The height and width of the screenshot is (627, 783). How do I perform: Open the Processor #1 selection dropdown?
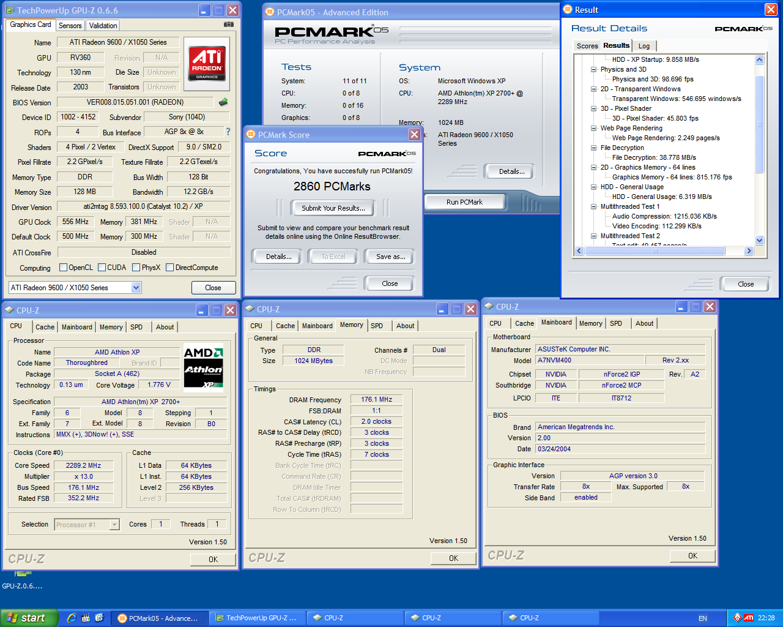point(114,525)
